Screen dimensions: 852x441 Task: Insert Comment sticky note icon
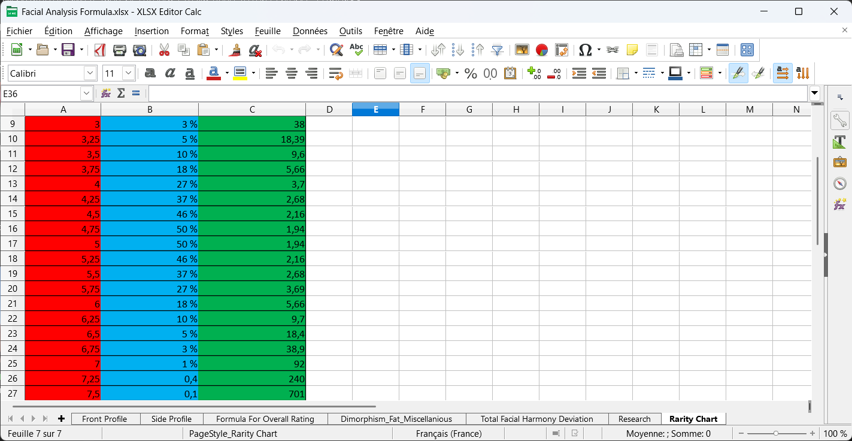632,50
